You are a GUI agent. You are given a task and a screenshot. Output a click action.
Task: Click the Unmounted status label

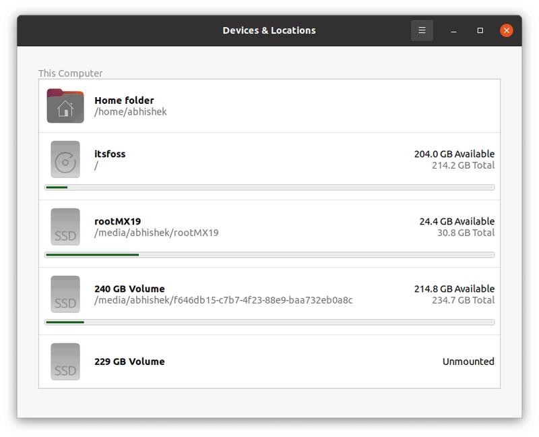[x=468, y=361]
